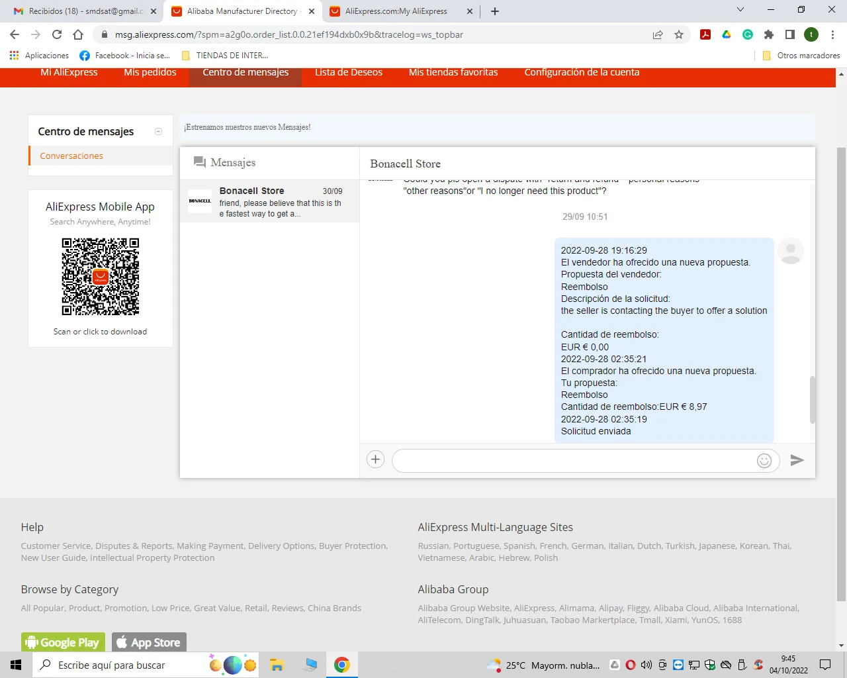The image size is (847, 678).
Task: Bookmark this page with the star icon
Action: (x=679, y=34)
